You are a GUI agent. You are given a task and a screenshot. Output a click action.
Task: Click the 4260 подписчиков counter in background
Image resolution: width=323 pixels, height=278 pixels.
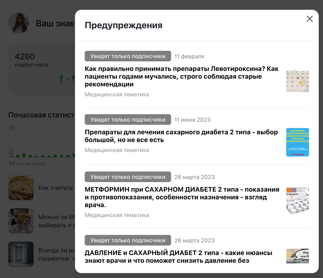[31, 60]
